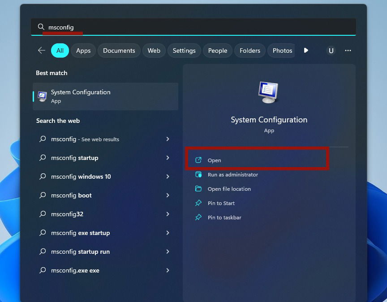Switch to the Documents filter tab
The height and width of the screenshot is (302, 387).
pos(119,50)
